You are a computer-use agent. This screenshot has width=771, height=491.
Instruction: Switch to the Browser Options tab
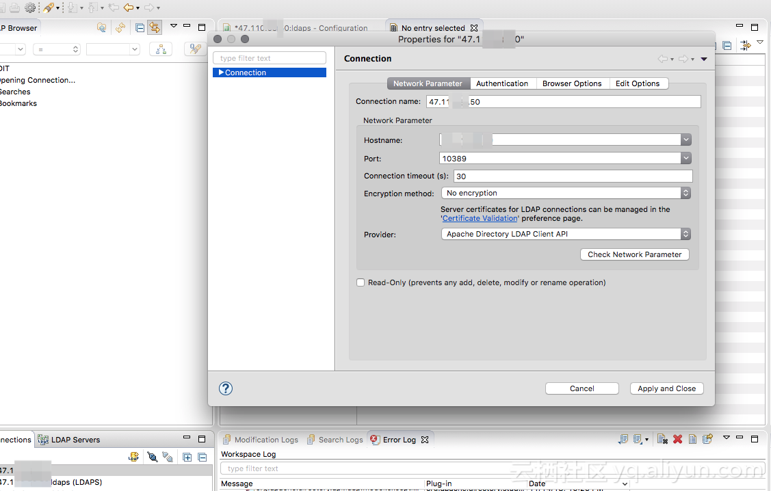point(572,83)
